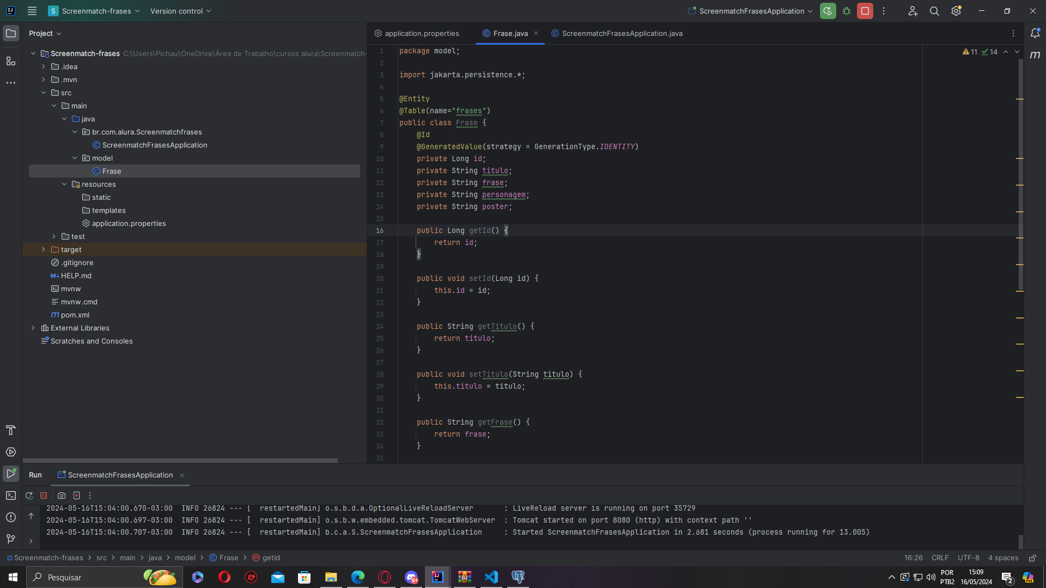Open the Structure tool window icon
Screen dimensions: 1046x588
(x=11, y=60)
